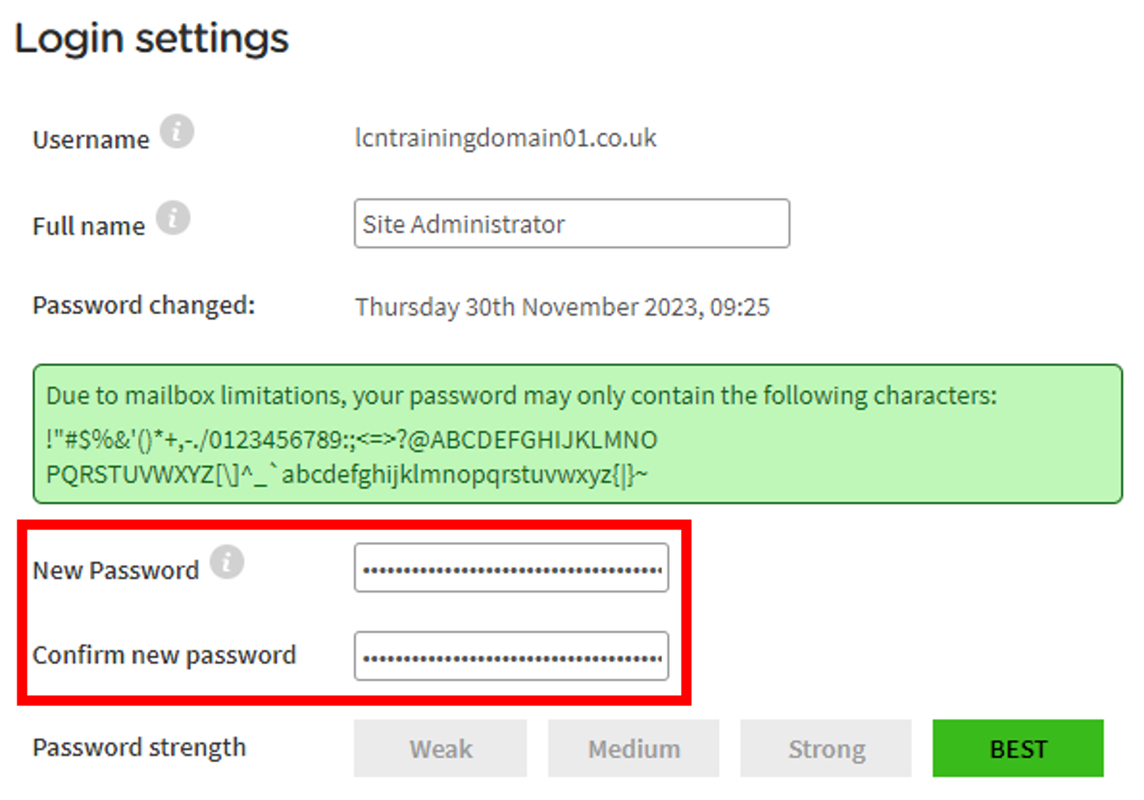Screen dimensions: 1144x800
Task: Click the New Password label text
Action: [115, 570]
